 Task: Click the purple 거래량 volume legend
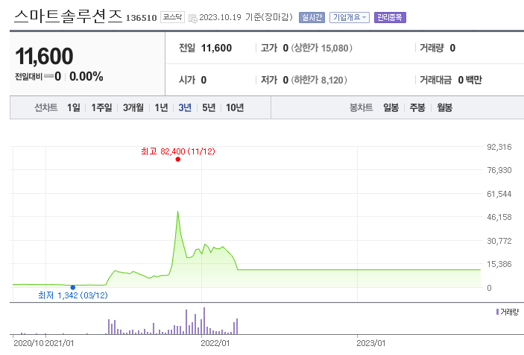click(x=508, y=312)
